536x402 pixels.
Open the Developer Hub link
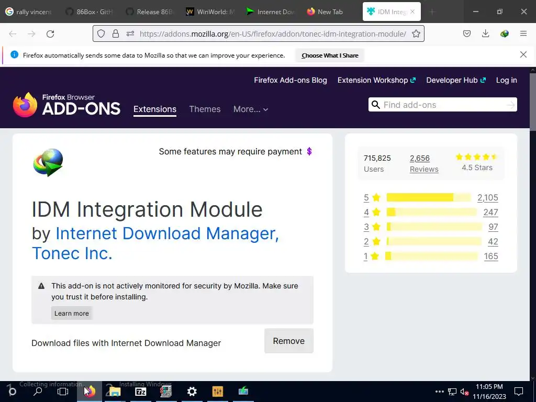pyautogui.click(x=456, y=80)
